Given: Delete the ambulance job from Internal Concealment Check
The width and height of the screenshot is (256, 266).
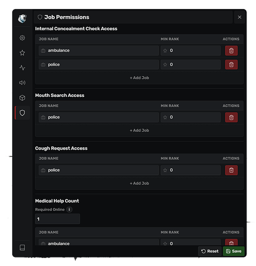Looking at the screenshot, I should 231,51.
